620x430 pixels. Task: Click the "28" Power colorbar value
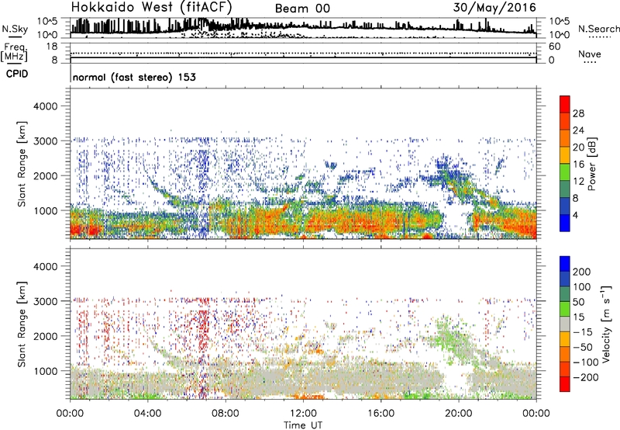pyautogui.click(x=578, y=113)
